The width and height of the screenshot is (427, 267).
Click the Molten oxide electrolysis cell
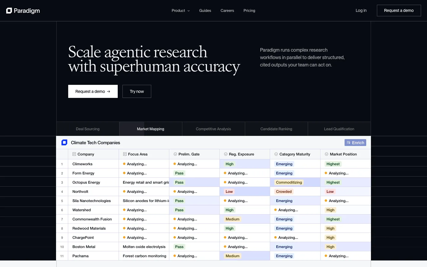pos(144,247)
